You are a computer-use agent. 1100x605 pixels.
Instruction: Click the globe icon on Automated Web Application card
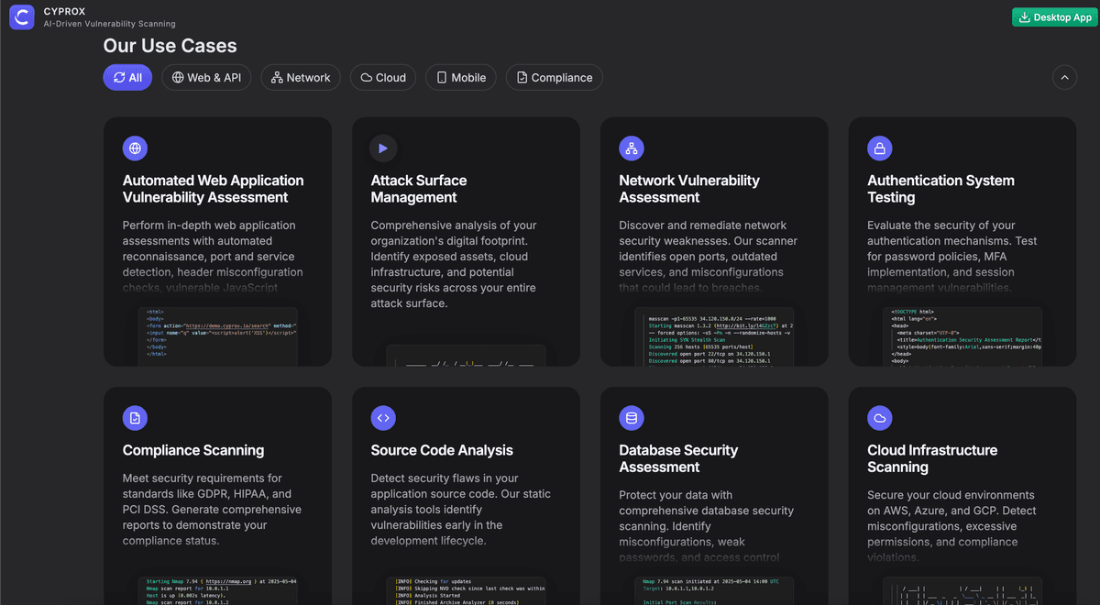pos(135,148)
